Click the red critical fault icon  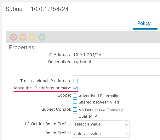[x=14, y=37]
